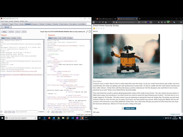183x137 pixels.
Task: Close 'SSRF with whitelist-based' browser tab
Action: [136, 19]
